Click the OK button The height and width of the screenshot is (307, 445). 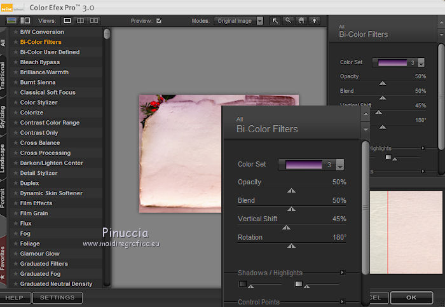[411, 297]
